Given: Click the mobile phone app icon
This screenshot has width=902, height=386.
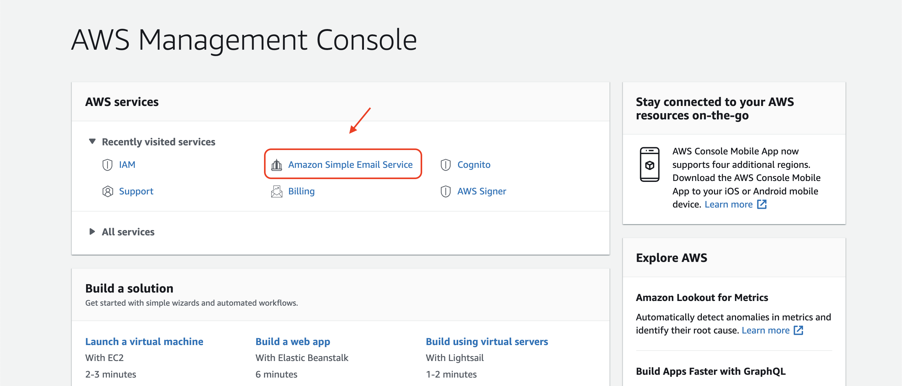Looking at the screenshot, I should pyautogui.click(x=650, y=164).
